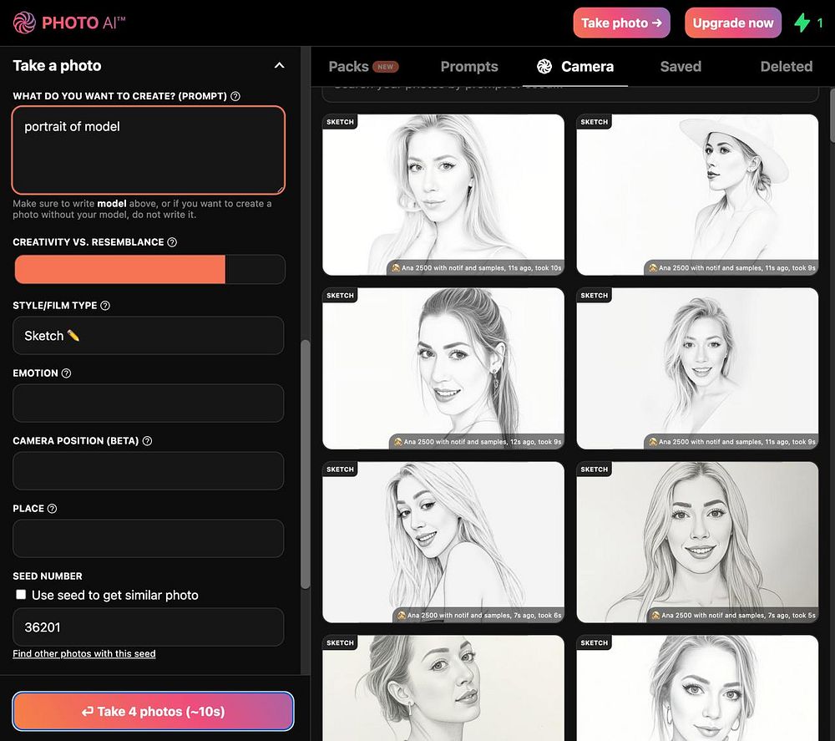
Task: Click the Take photo button in header
Action: [621, 23]
